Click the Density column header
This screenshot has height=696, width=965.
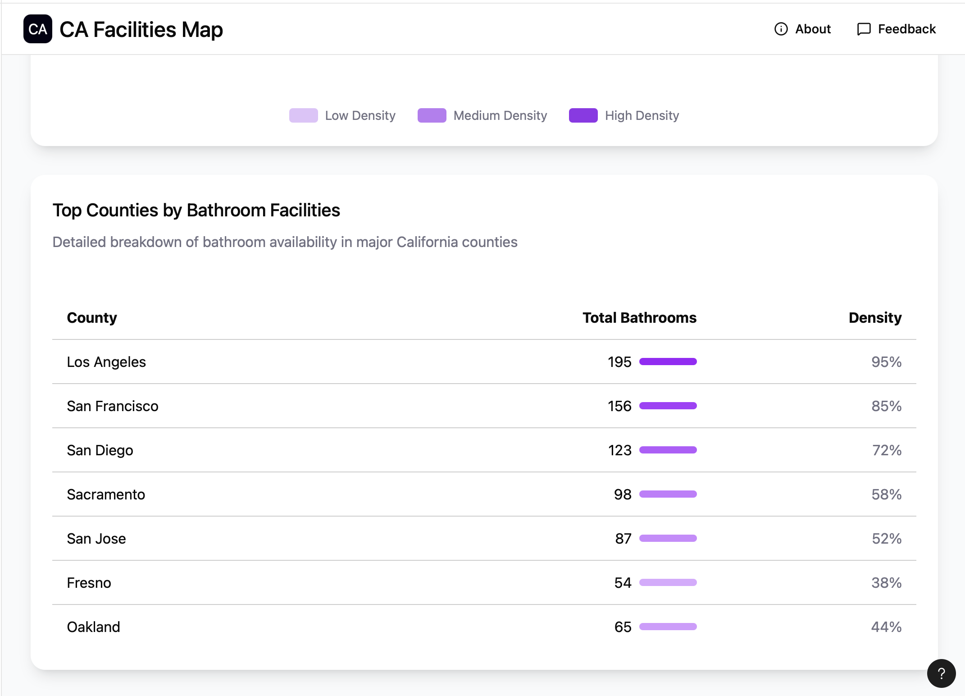875,318
